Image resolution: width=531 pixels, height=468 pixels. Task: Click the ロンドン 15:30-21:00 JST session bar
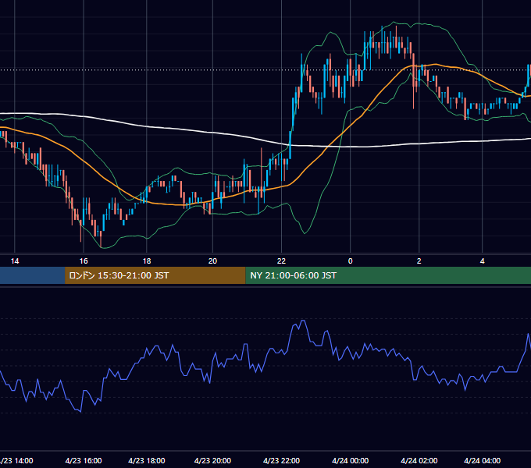point(155,275)
